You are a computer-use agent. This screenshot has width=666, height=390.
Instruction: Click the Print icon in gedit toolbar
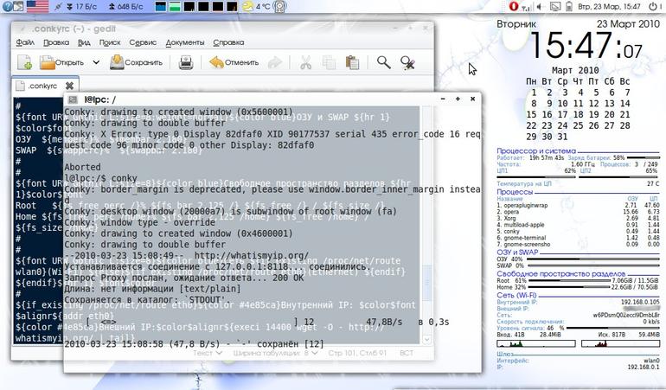point(186,62)
